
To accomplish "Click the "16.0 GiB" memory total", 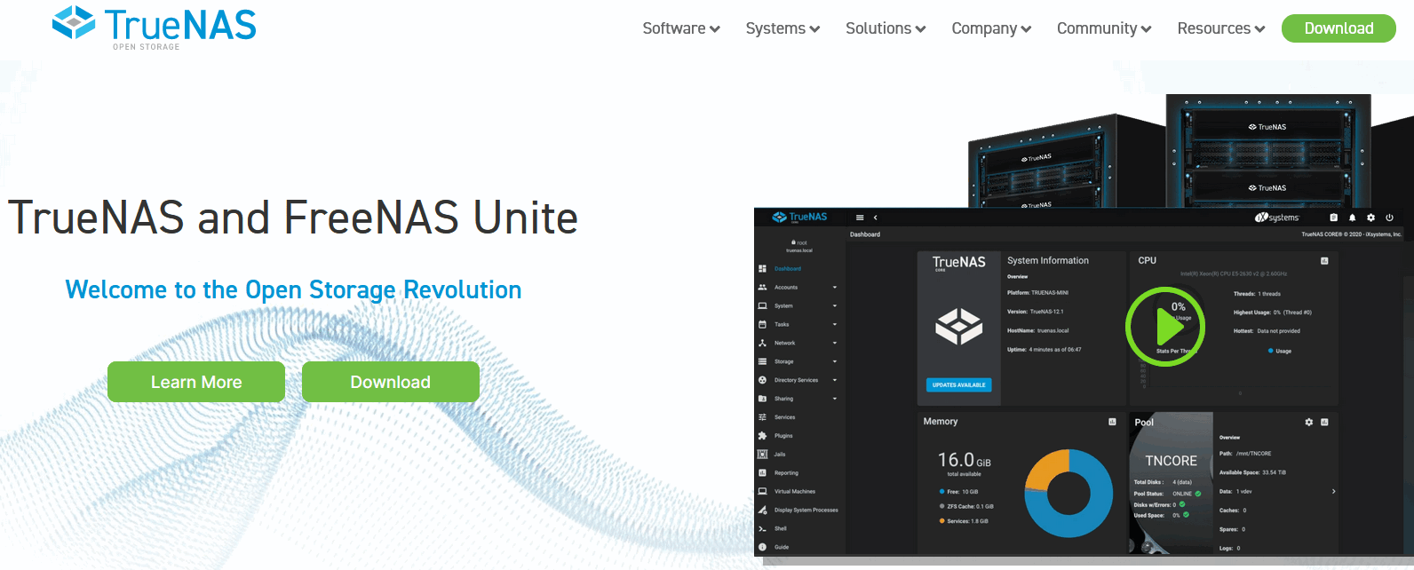I will click(965, 460).
